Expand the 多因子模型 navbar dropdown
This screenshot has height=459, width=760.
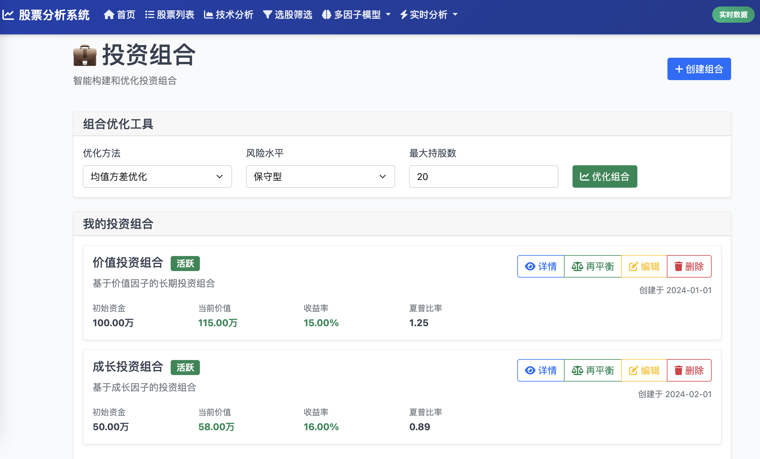(x=356, y=14)
